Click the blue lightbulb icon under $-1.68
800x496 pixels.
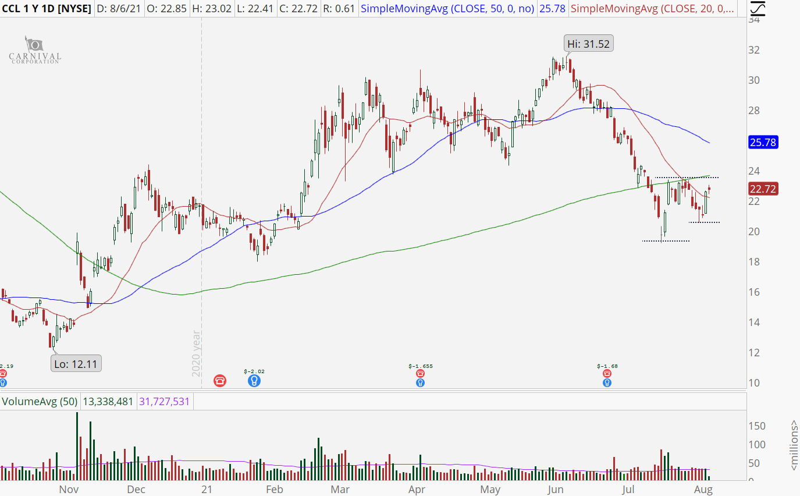(607, 382)
